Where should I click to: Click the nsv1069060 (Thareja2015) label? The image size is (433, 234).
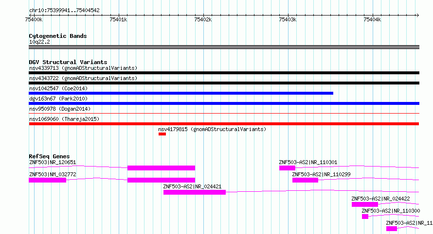(x=64, y=119)
